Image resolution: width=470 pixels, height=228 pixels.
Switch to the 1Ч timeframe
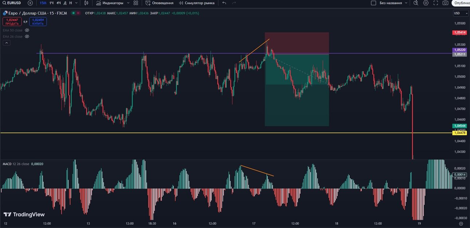(51, 3)
